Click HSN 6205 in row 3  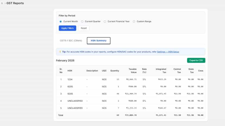(x=70, y=94)
